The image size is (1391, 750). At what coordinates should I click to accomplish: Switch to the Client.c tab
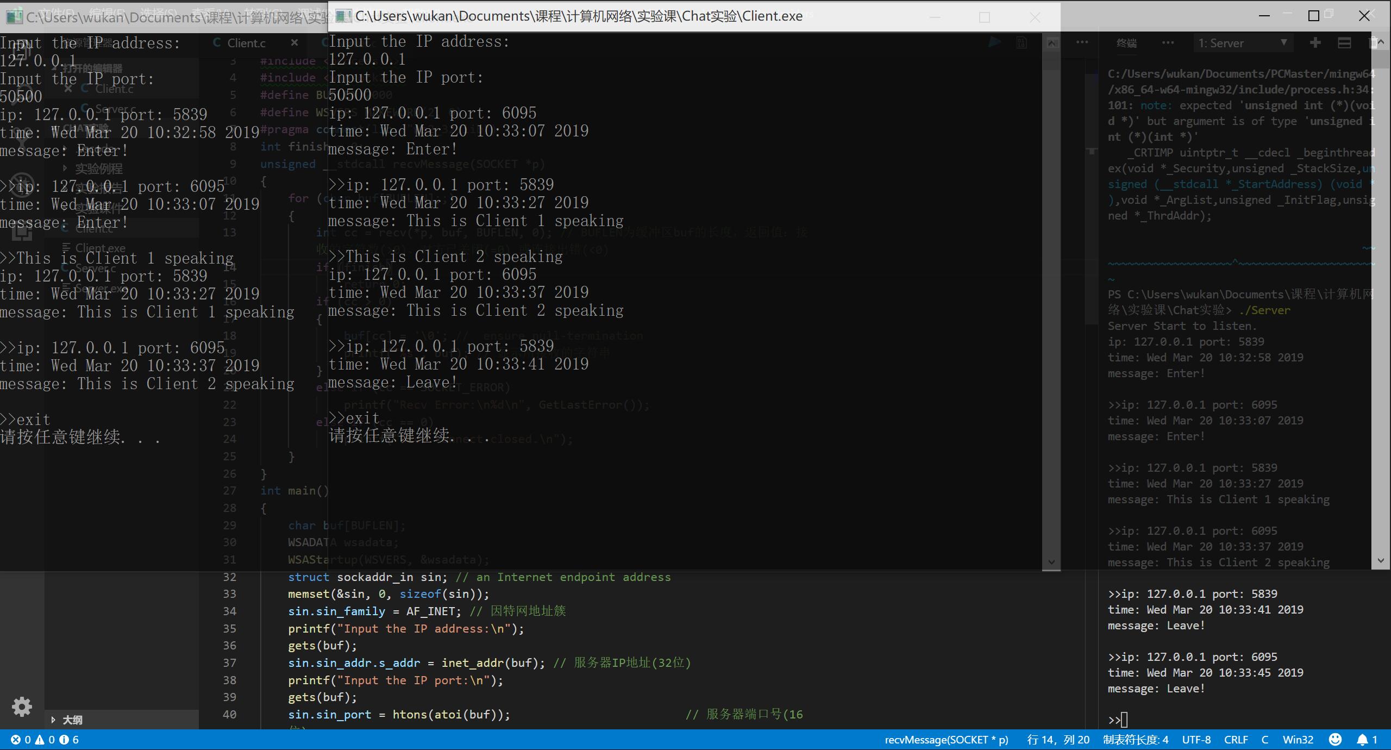point(246,43)
